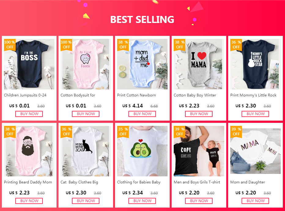This screenshot has height=211, width=285.
Task: Open the Printing Beard Daddy Mom title link
Action: pyautogui.click(x=28, y=182)
